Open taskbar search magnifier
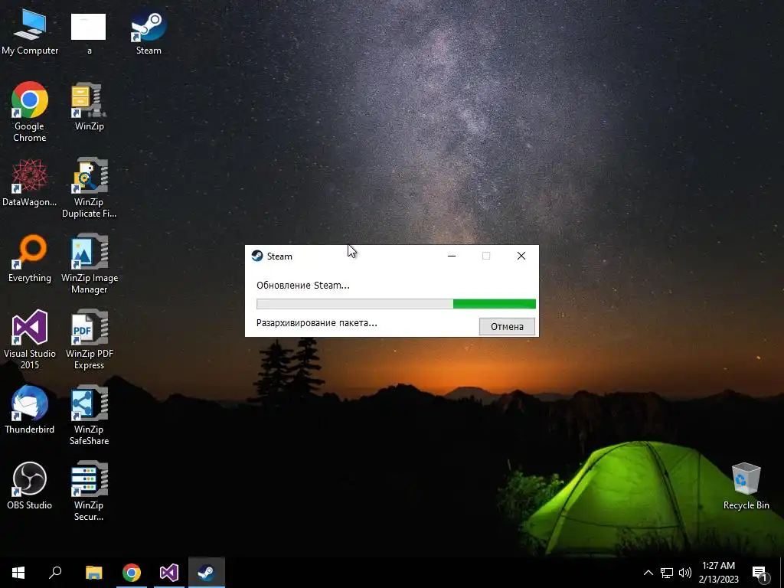The height and width of the screenshot is (588, 784). [55, 573]
